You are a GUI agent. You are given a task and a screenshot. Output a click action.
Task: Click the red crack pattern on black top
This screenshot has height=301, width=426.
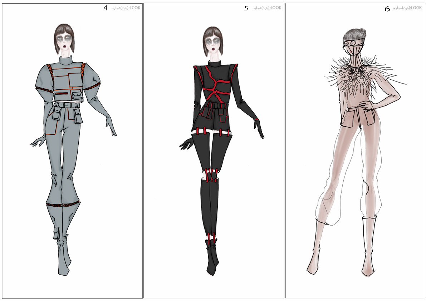click(214, 88)
